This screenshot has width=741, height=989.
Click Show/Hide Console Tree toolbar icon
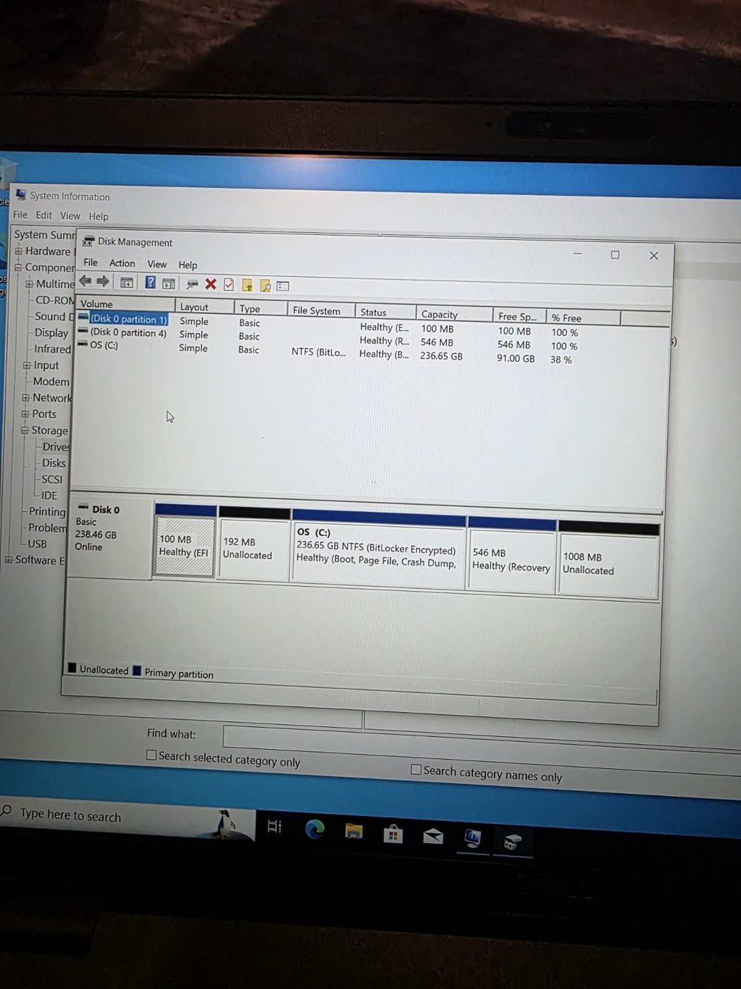[x=127, y=282]
